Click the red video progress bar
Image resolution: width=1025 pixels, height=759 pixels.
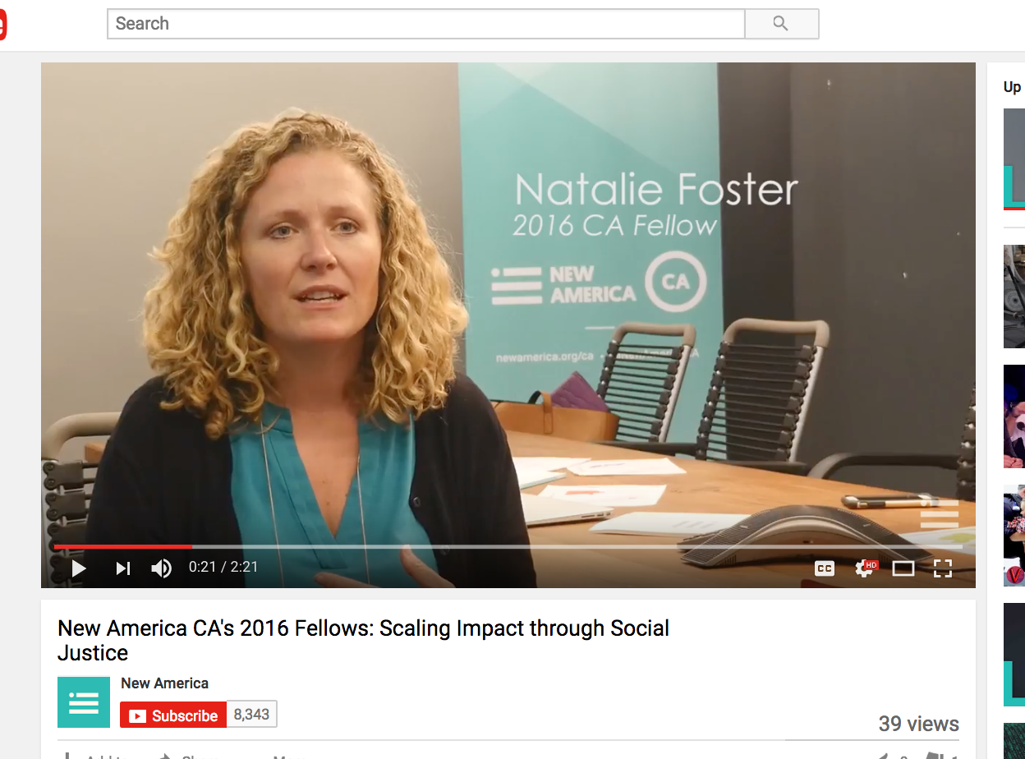[x=123, y=546]
